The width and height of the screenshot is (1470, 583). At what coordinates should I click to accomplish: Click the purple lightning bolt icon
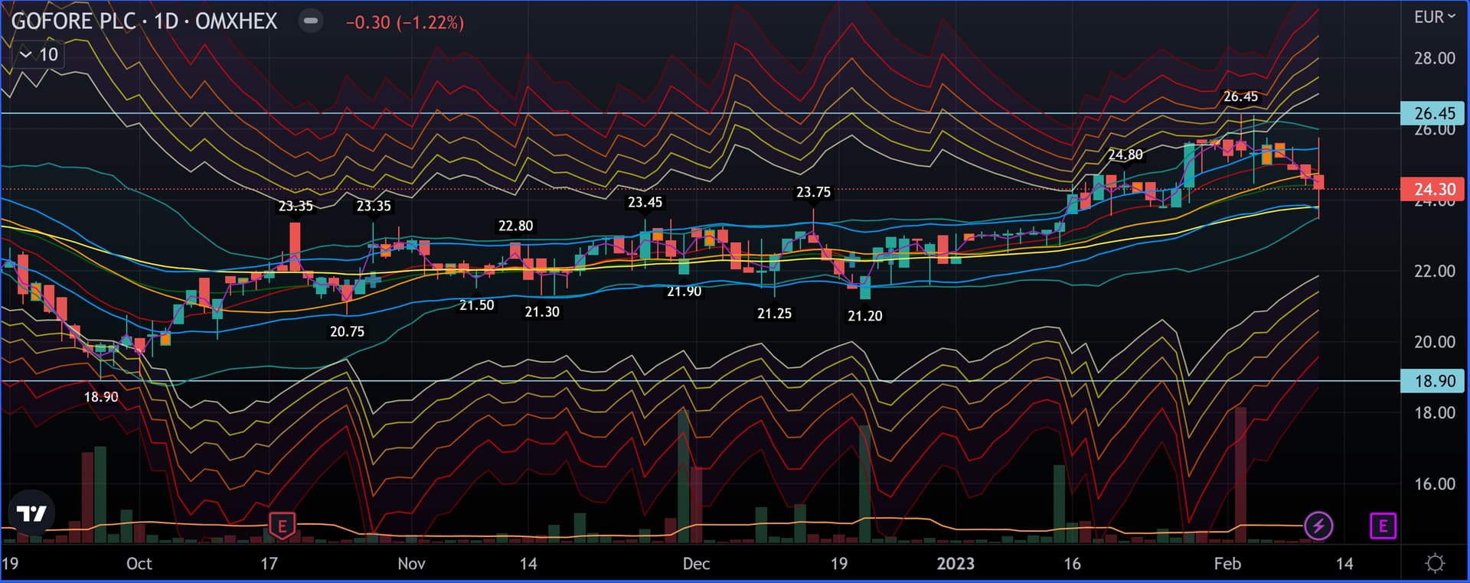pos(1318,526)
